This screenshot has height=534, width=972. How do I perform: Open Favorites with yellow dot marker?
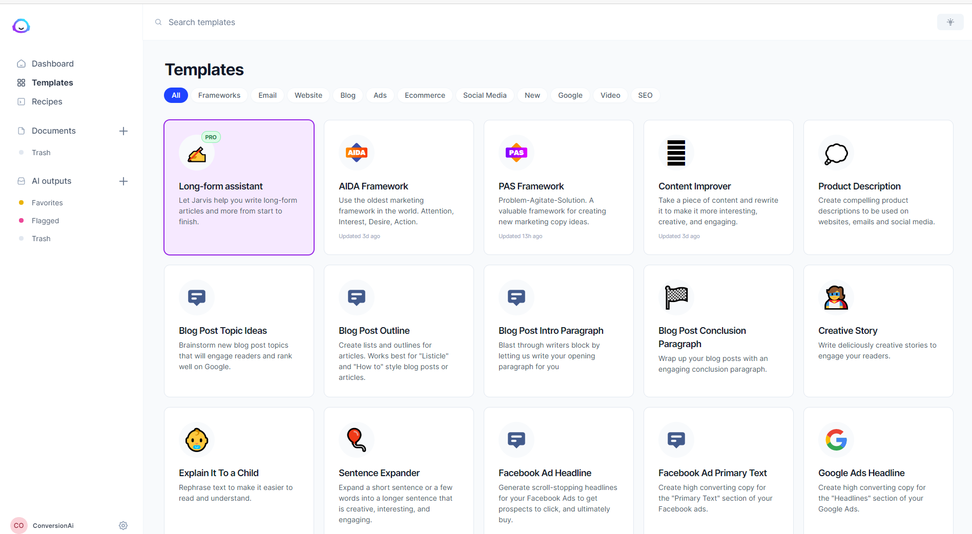(x=47, y=203)
